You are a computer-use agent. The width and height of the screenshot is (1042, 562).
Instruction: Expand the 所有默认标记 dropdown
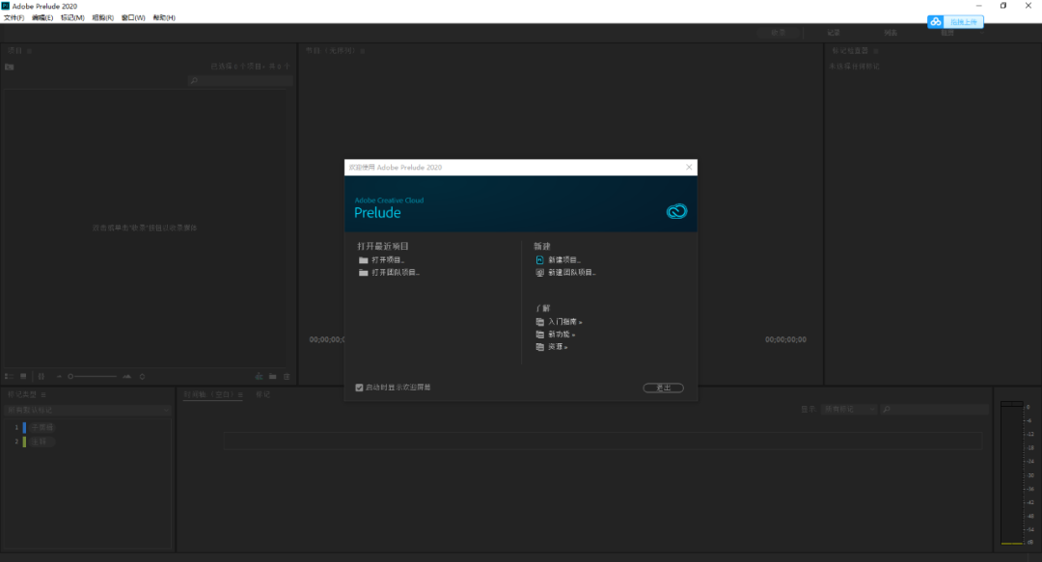tap(87, 410)
